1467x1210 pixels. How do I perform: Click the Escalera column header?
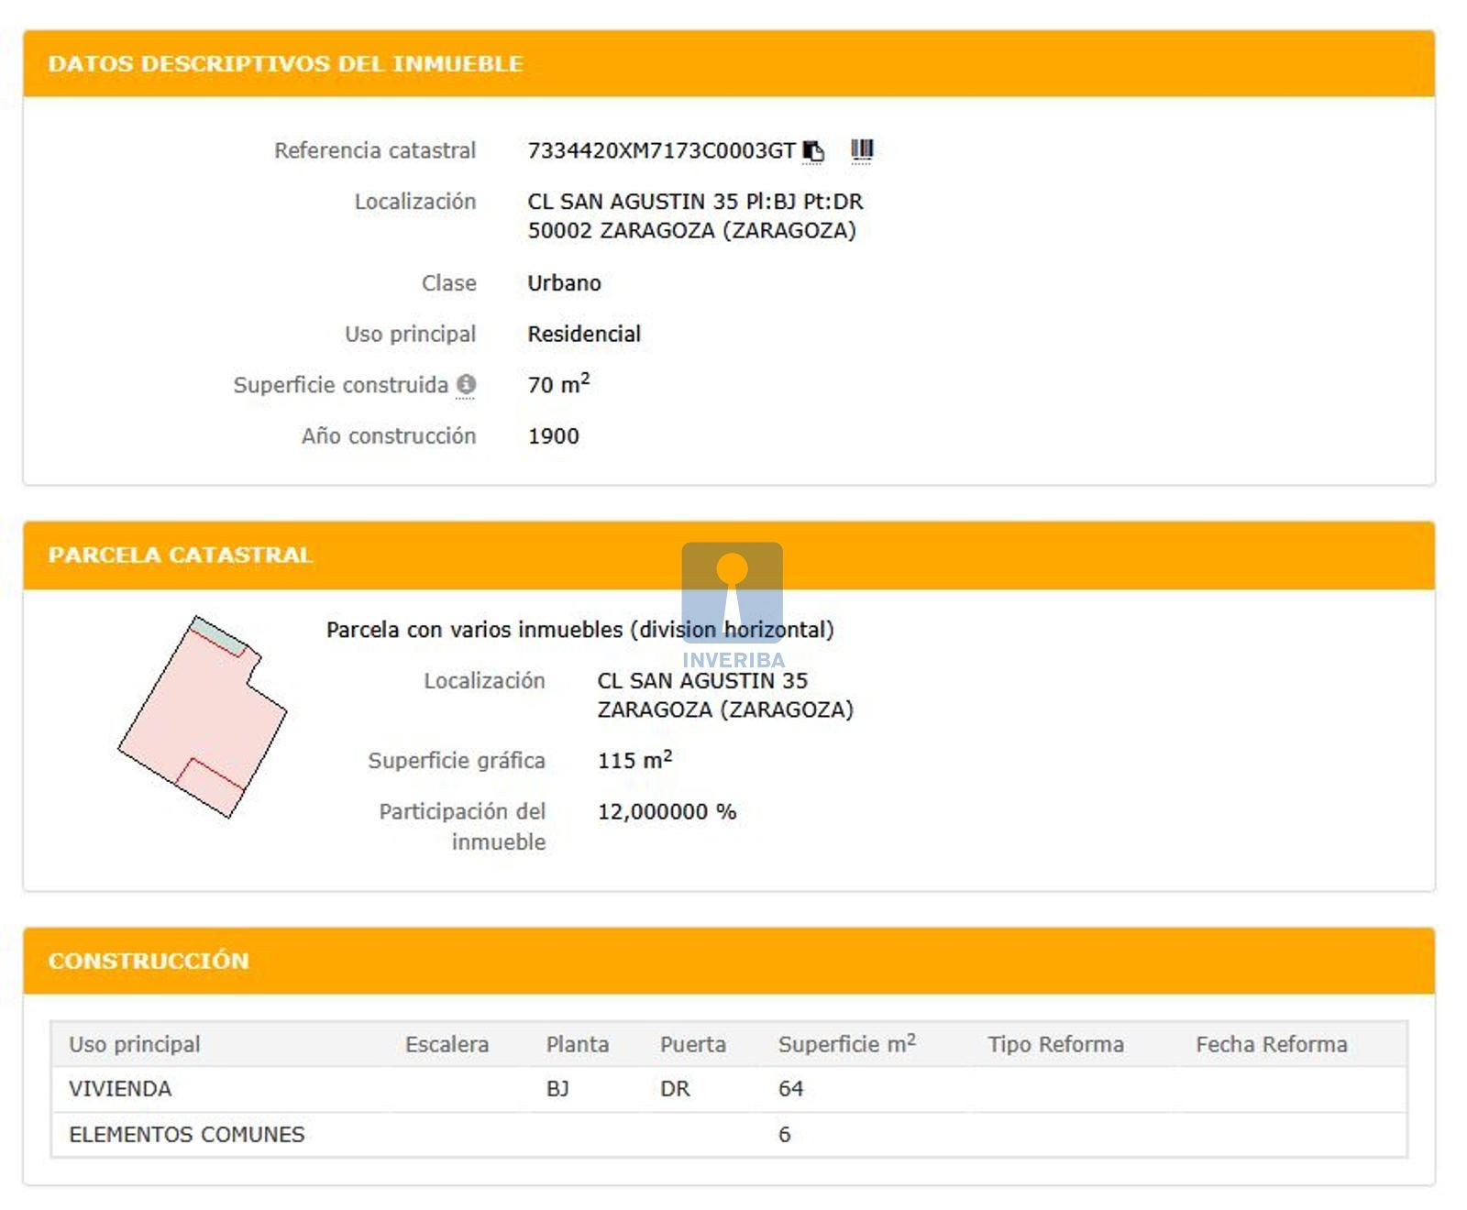(x=447, y=1044)
